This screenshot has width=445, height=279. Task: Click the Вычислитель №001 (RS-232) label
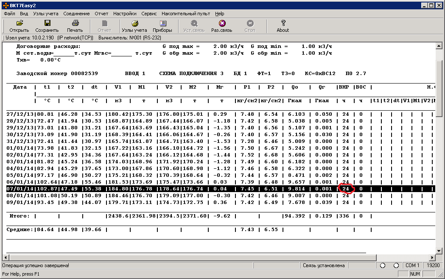point(130,38)
